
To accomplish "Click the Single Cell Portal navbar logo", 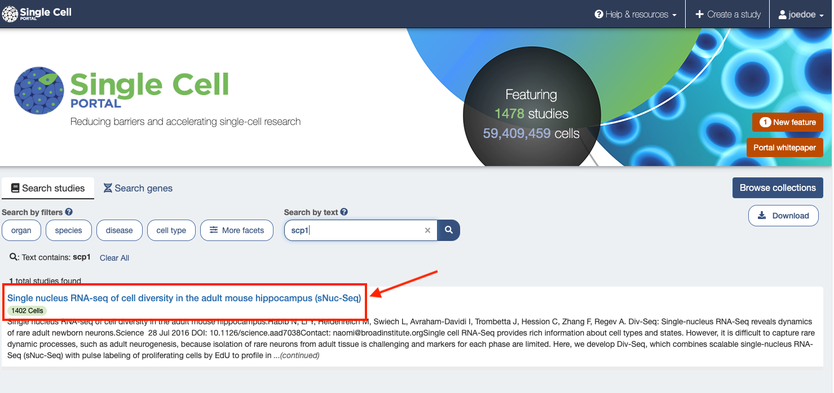I will pos(37,14).
